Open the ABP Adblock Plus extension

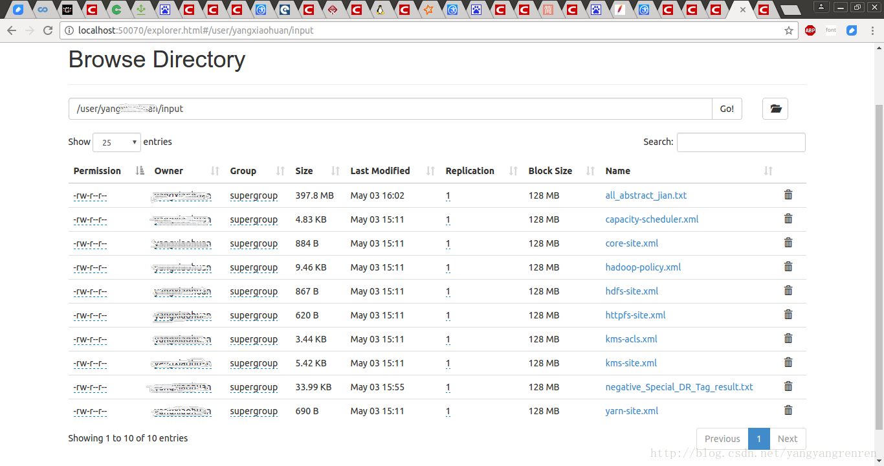810,30
